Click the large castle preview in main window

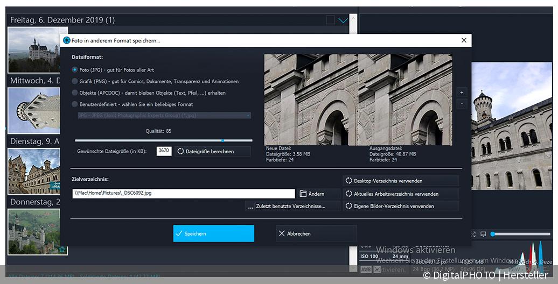pyautogui.click(x=512, y=126)
